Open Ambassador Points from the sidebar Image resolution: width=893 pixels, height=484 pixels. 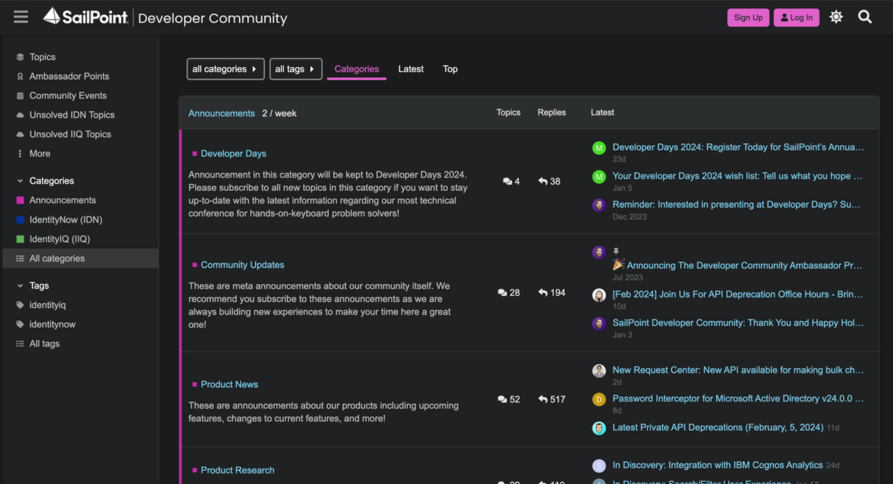click(69, 76)
